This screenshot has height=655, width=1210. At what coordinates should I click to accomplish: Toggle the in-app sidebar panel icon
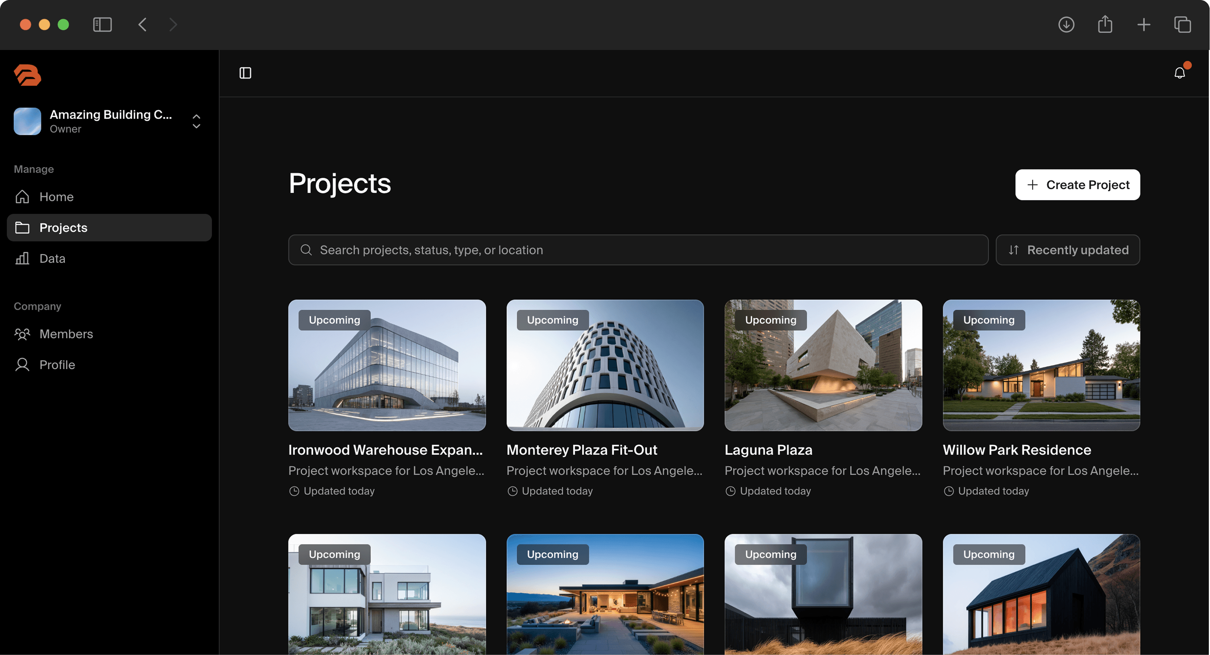(x=245, y=73)
